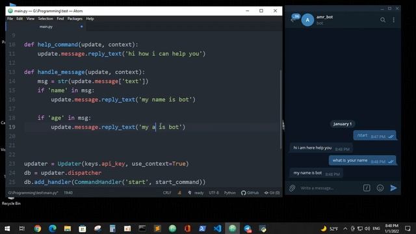Open the Windows notification center
416x234 pixels.
point(408,228)
